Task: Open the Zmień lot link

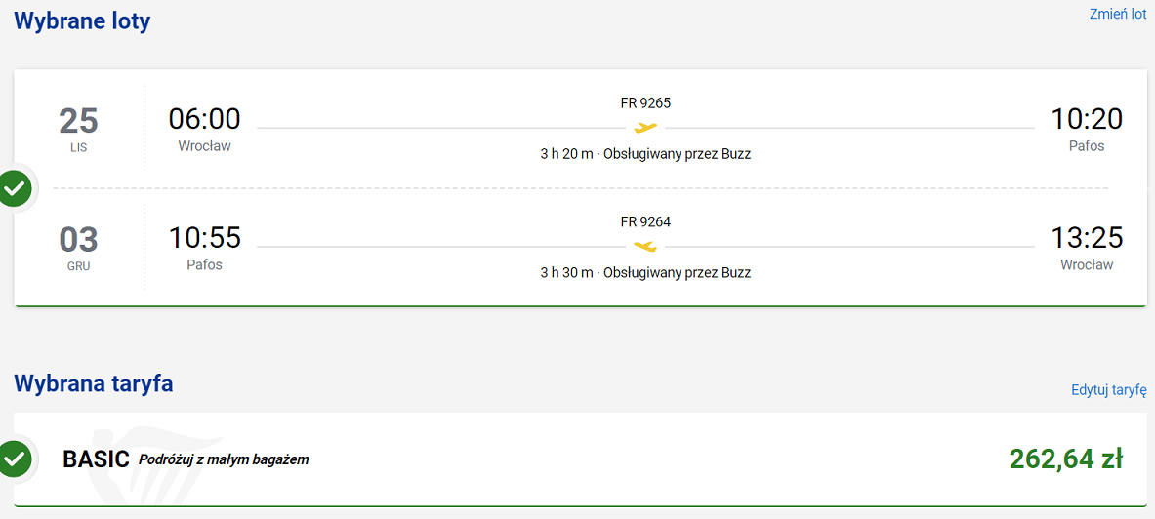Action: [1118, 14]
